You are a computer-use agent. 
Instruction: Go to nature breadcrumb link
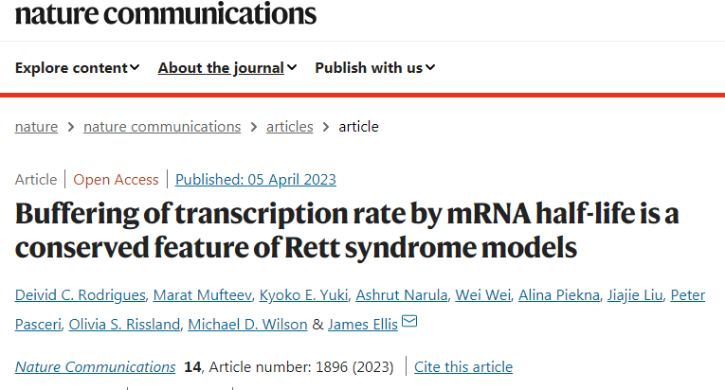click(36, 126)
